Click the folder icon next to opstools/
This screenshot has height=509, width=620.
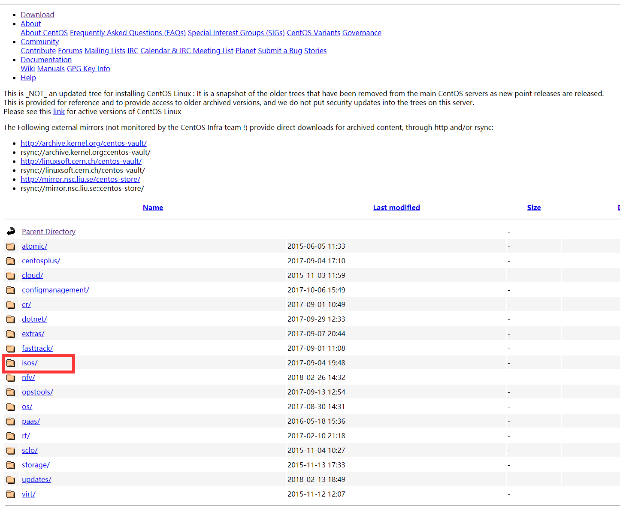pyautogui.click(x=11, y=392)
